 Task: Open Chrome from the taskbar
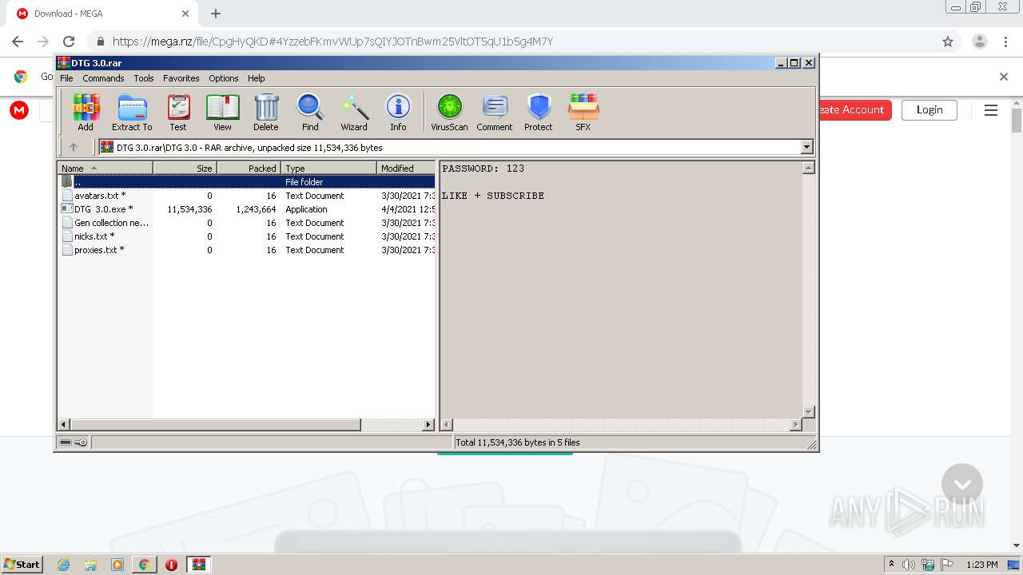[144, 565]
